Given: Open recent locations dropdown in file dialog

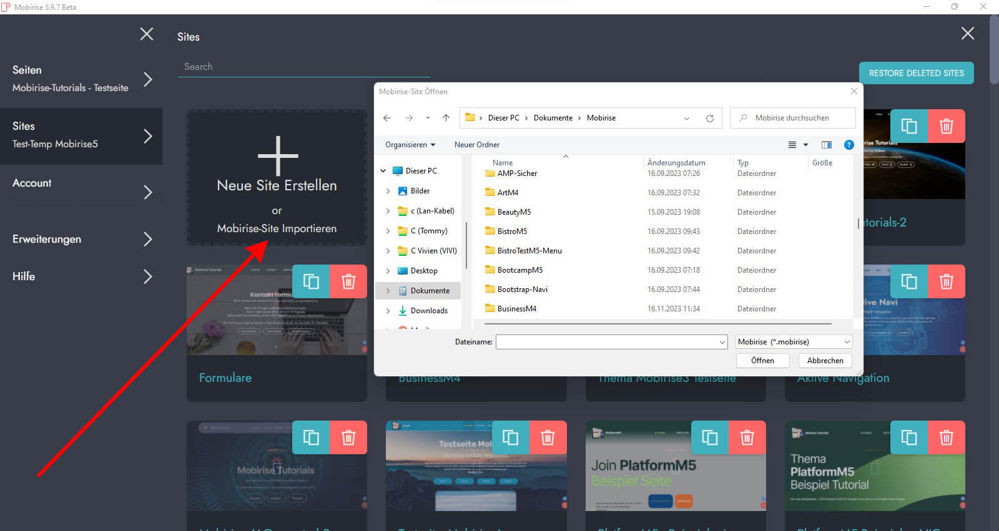Looking at the screenshot, I should pos(428,118).
